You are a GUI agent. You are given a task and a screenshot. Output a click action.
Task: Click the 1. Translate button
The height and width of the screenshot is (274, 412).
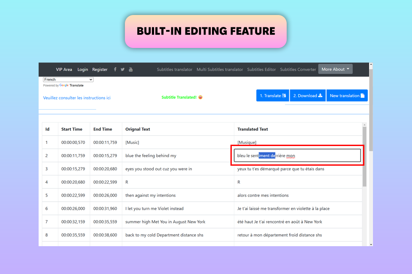pyautogui.click(x=273, y=96)
